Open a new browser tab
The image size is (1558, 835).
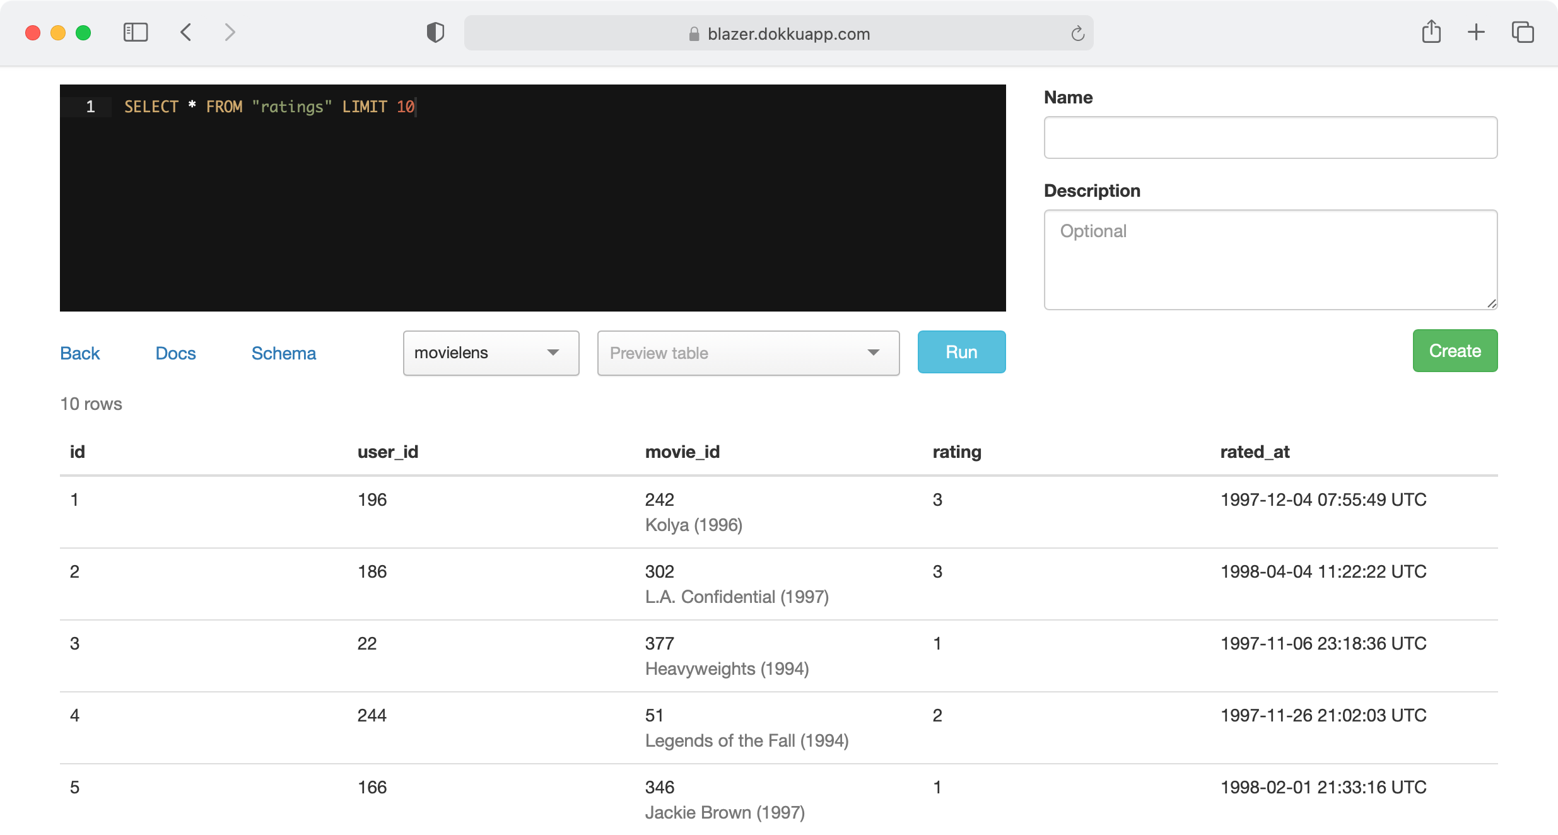click(1476, 32)
